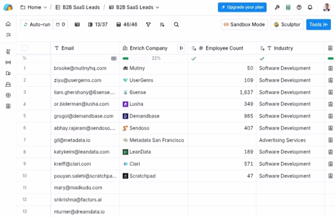This screenshot has width=335, height=217.
Task: Click the sidebar plant sprout icon
Action: click(x=8, y=51)
